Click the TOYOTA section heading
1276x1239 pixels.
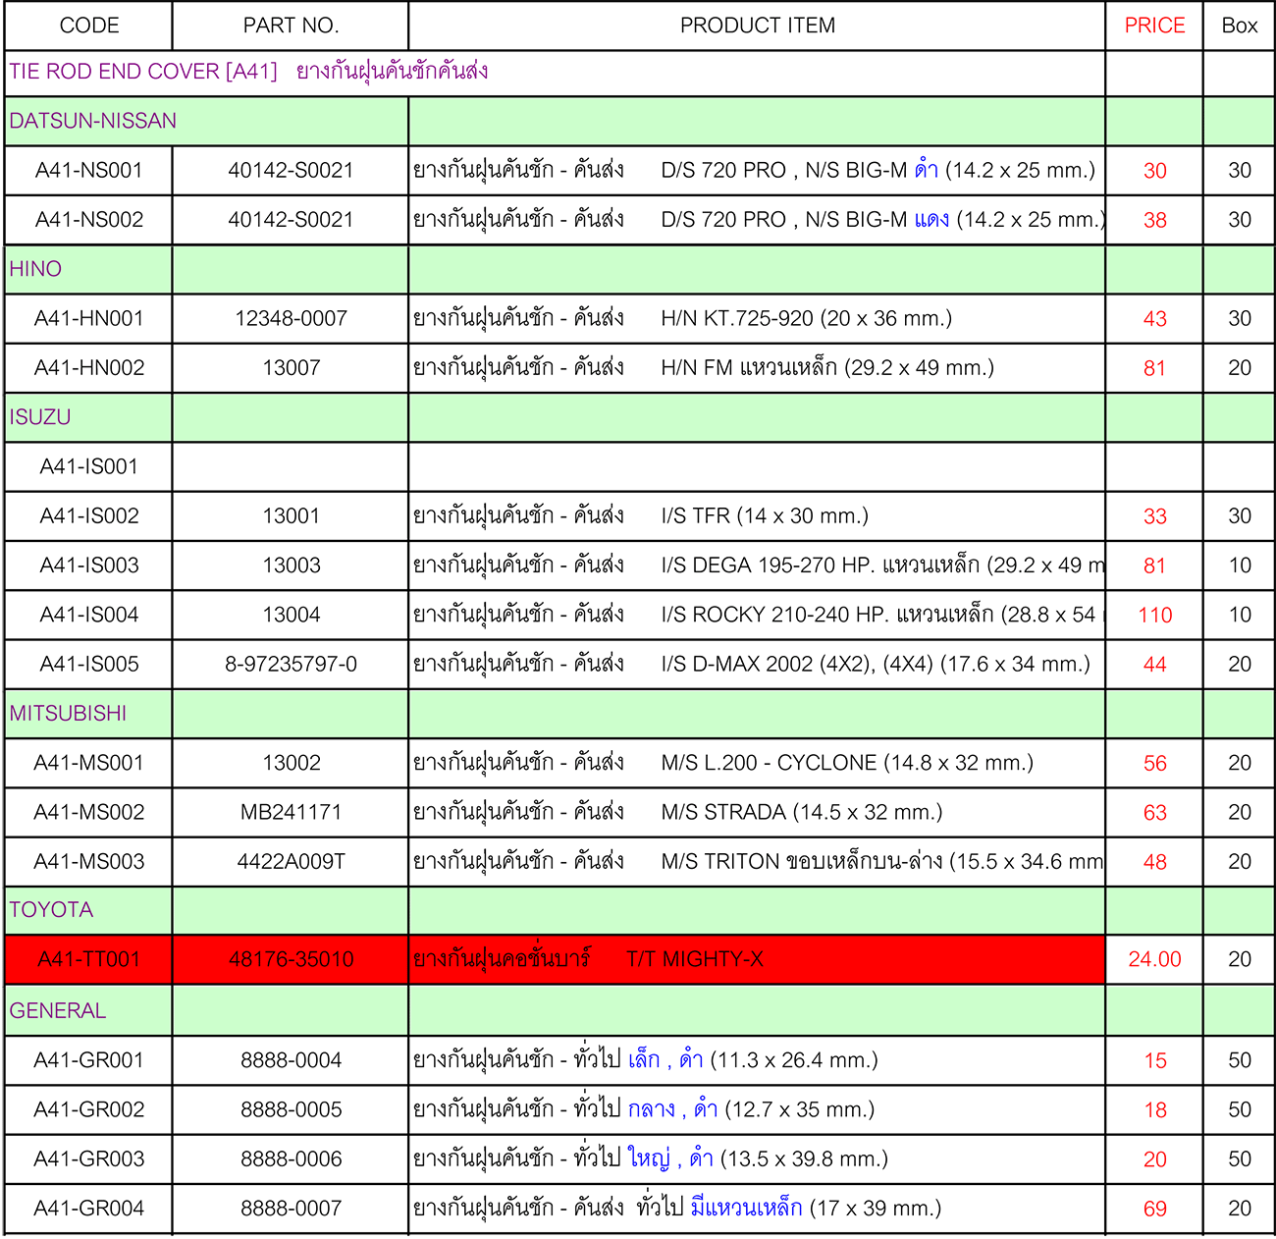click(x=51, y=910)
